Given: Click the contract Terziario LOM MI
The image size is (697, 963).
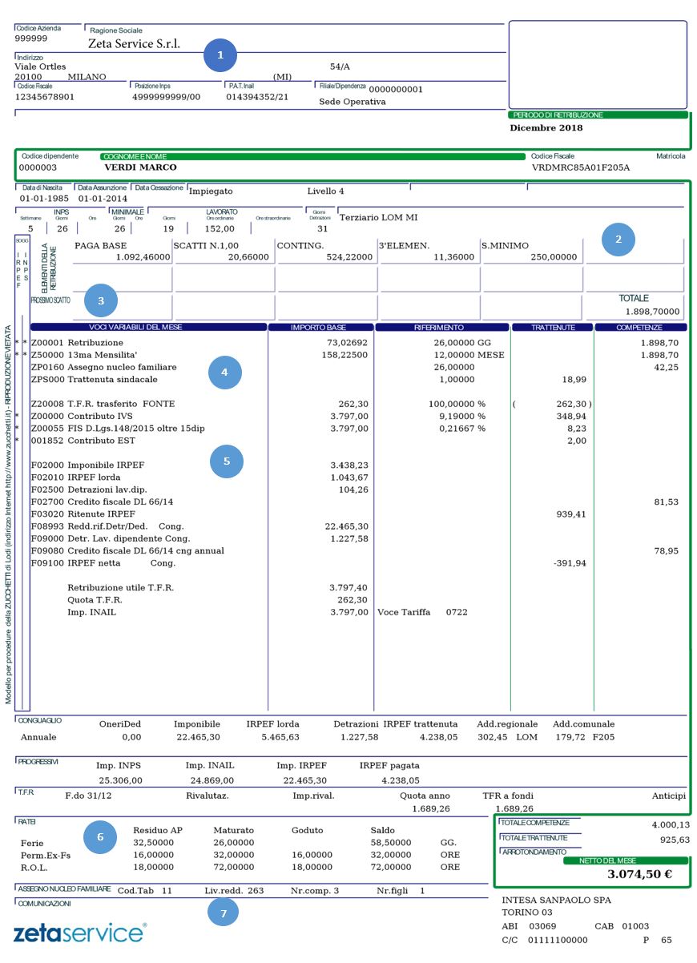Looking at the screenshot, I should [x=378, y=217].
